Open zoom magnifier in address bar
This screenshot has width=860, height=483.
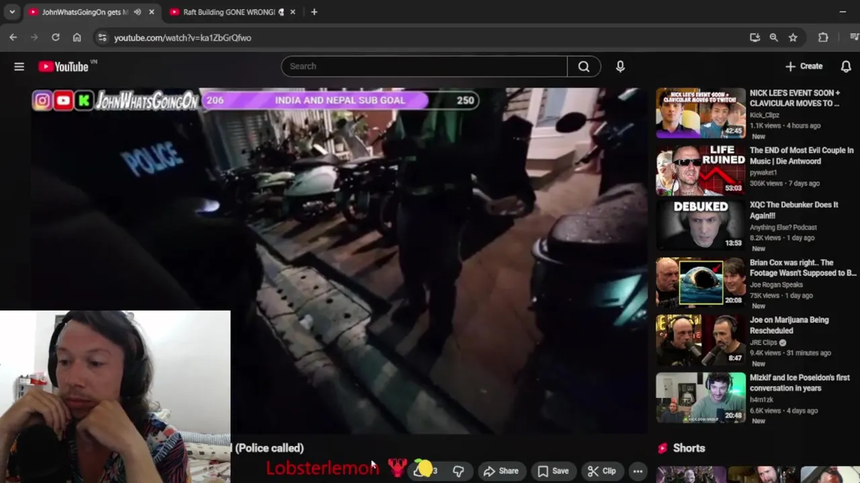[774, 38]
